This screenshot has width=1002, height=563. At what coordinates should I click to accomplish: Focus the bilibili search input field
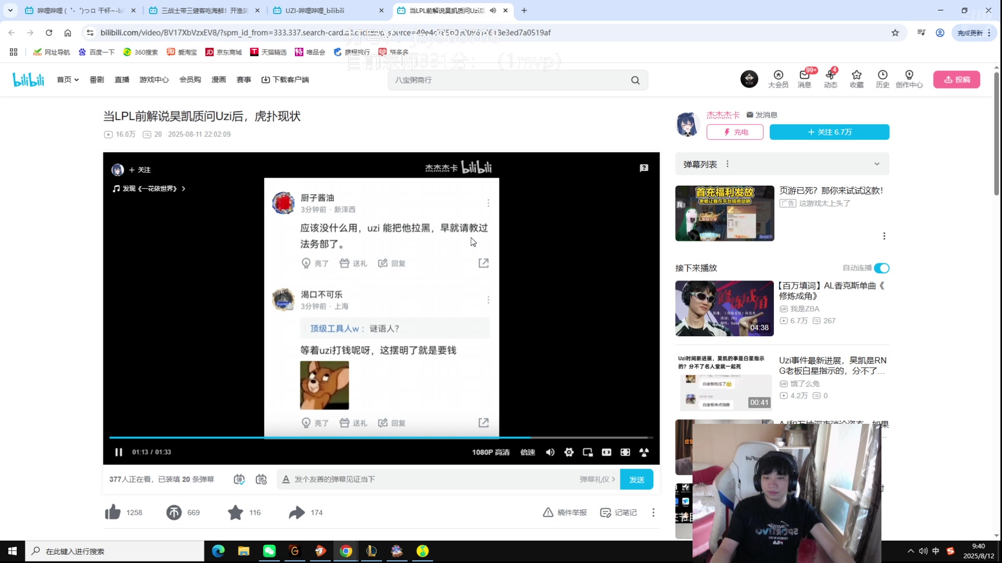coord(509,80)
